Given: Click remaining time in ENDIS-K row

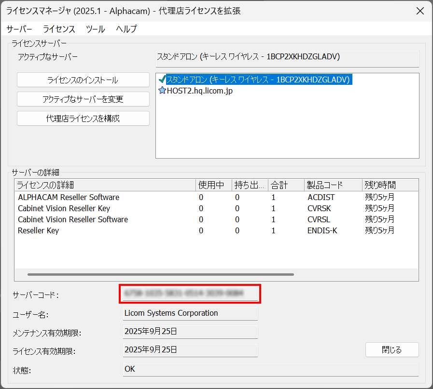Looking at the screenshot, I should point(380,230).
